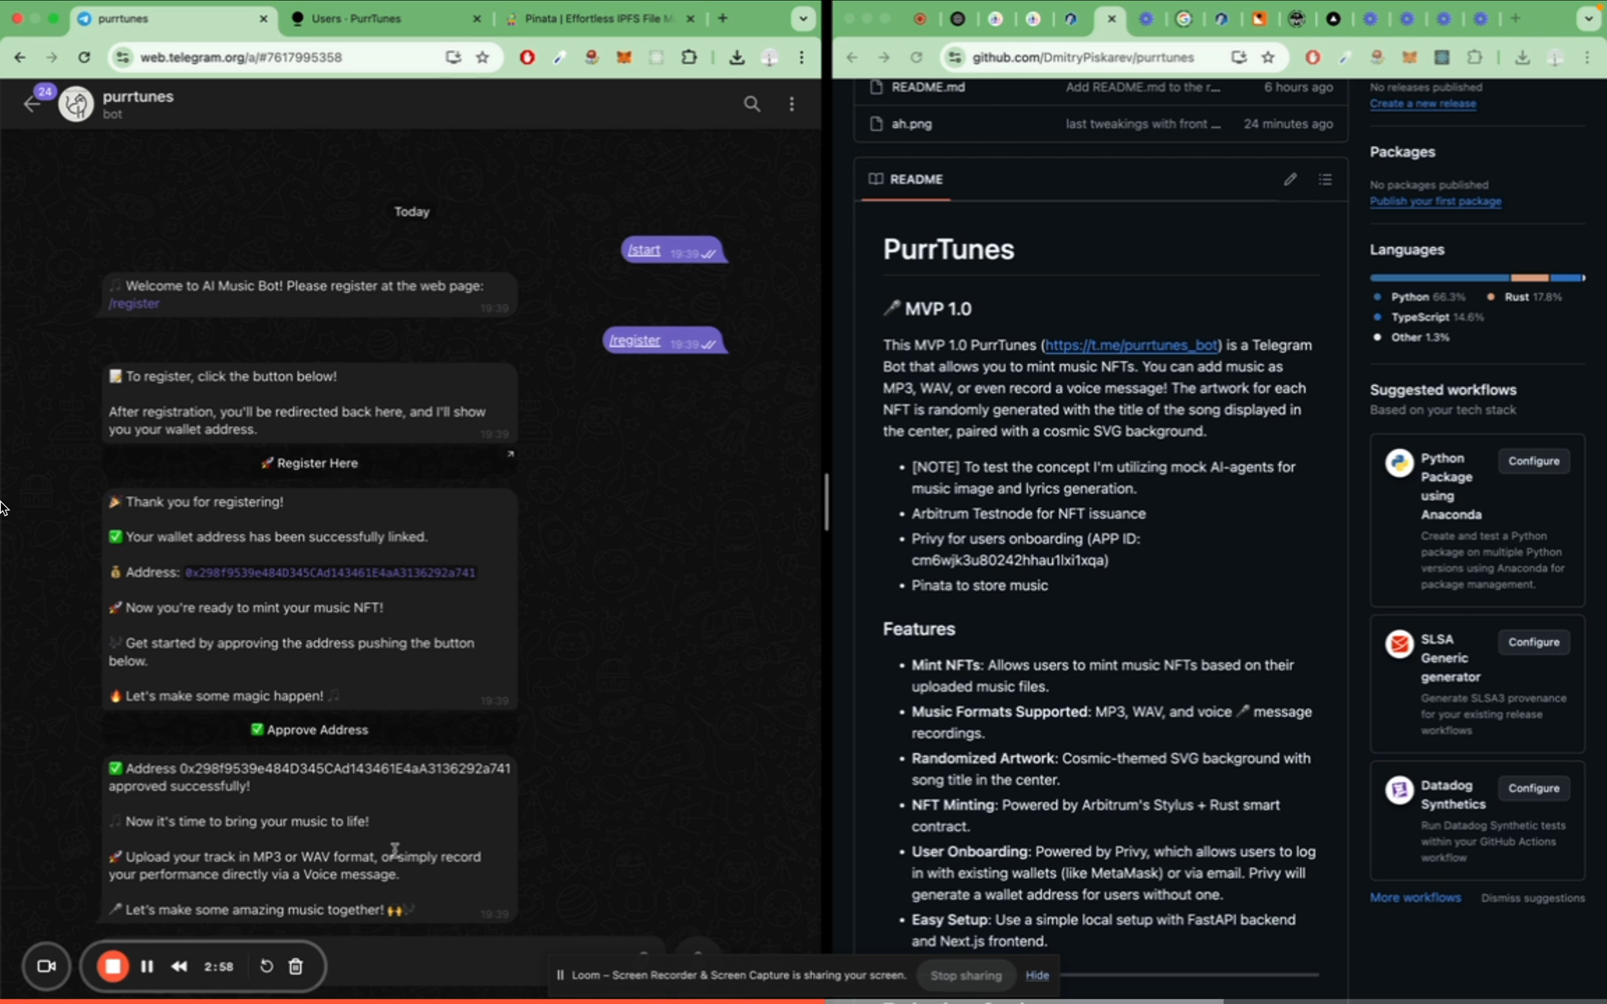Configure Datadog Synthetics workflow

click(x=1533, y=788)
